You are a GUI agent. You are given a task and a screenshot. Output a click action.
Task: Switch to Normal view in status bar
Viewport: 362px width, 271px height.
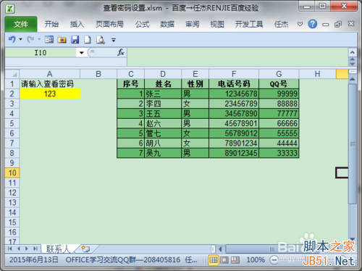(214, 260)
